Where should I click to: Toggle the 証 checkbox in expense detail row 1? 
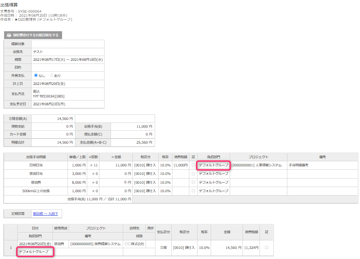point(266,247)
